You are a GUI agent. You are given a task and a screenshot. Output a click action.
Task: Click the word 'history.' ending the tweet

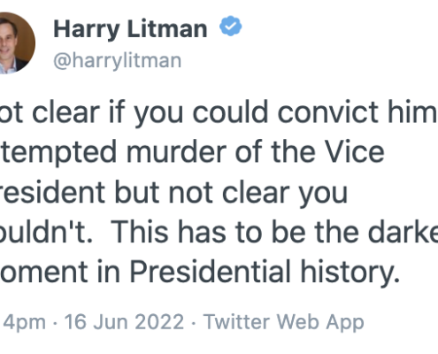(350, 272)
